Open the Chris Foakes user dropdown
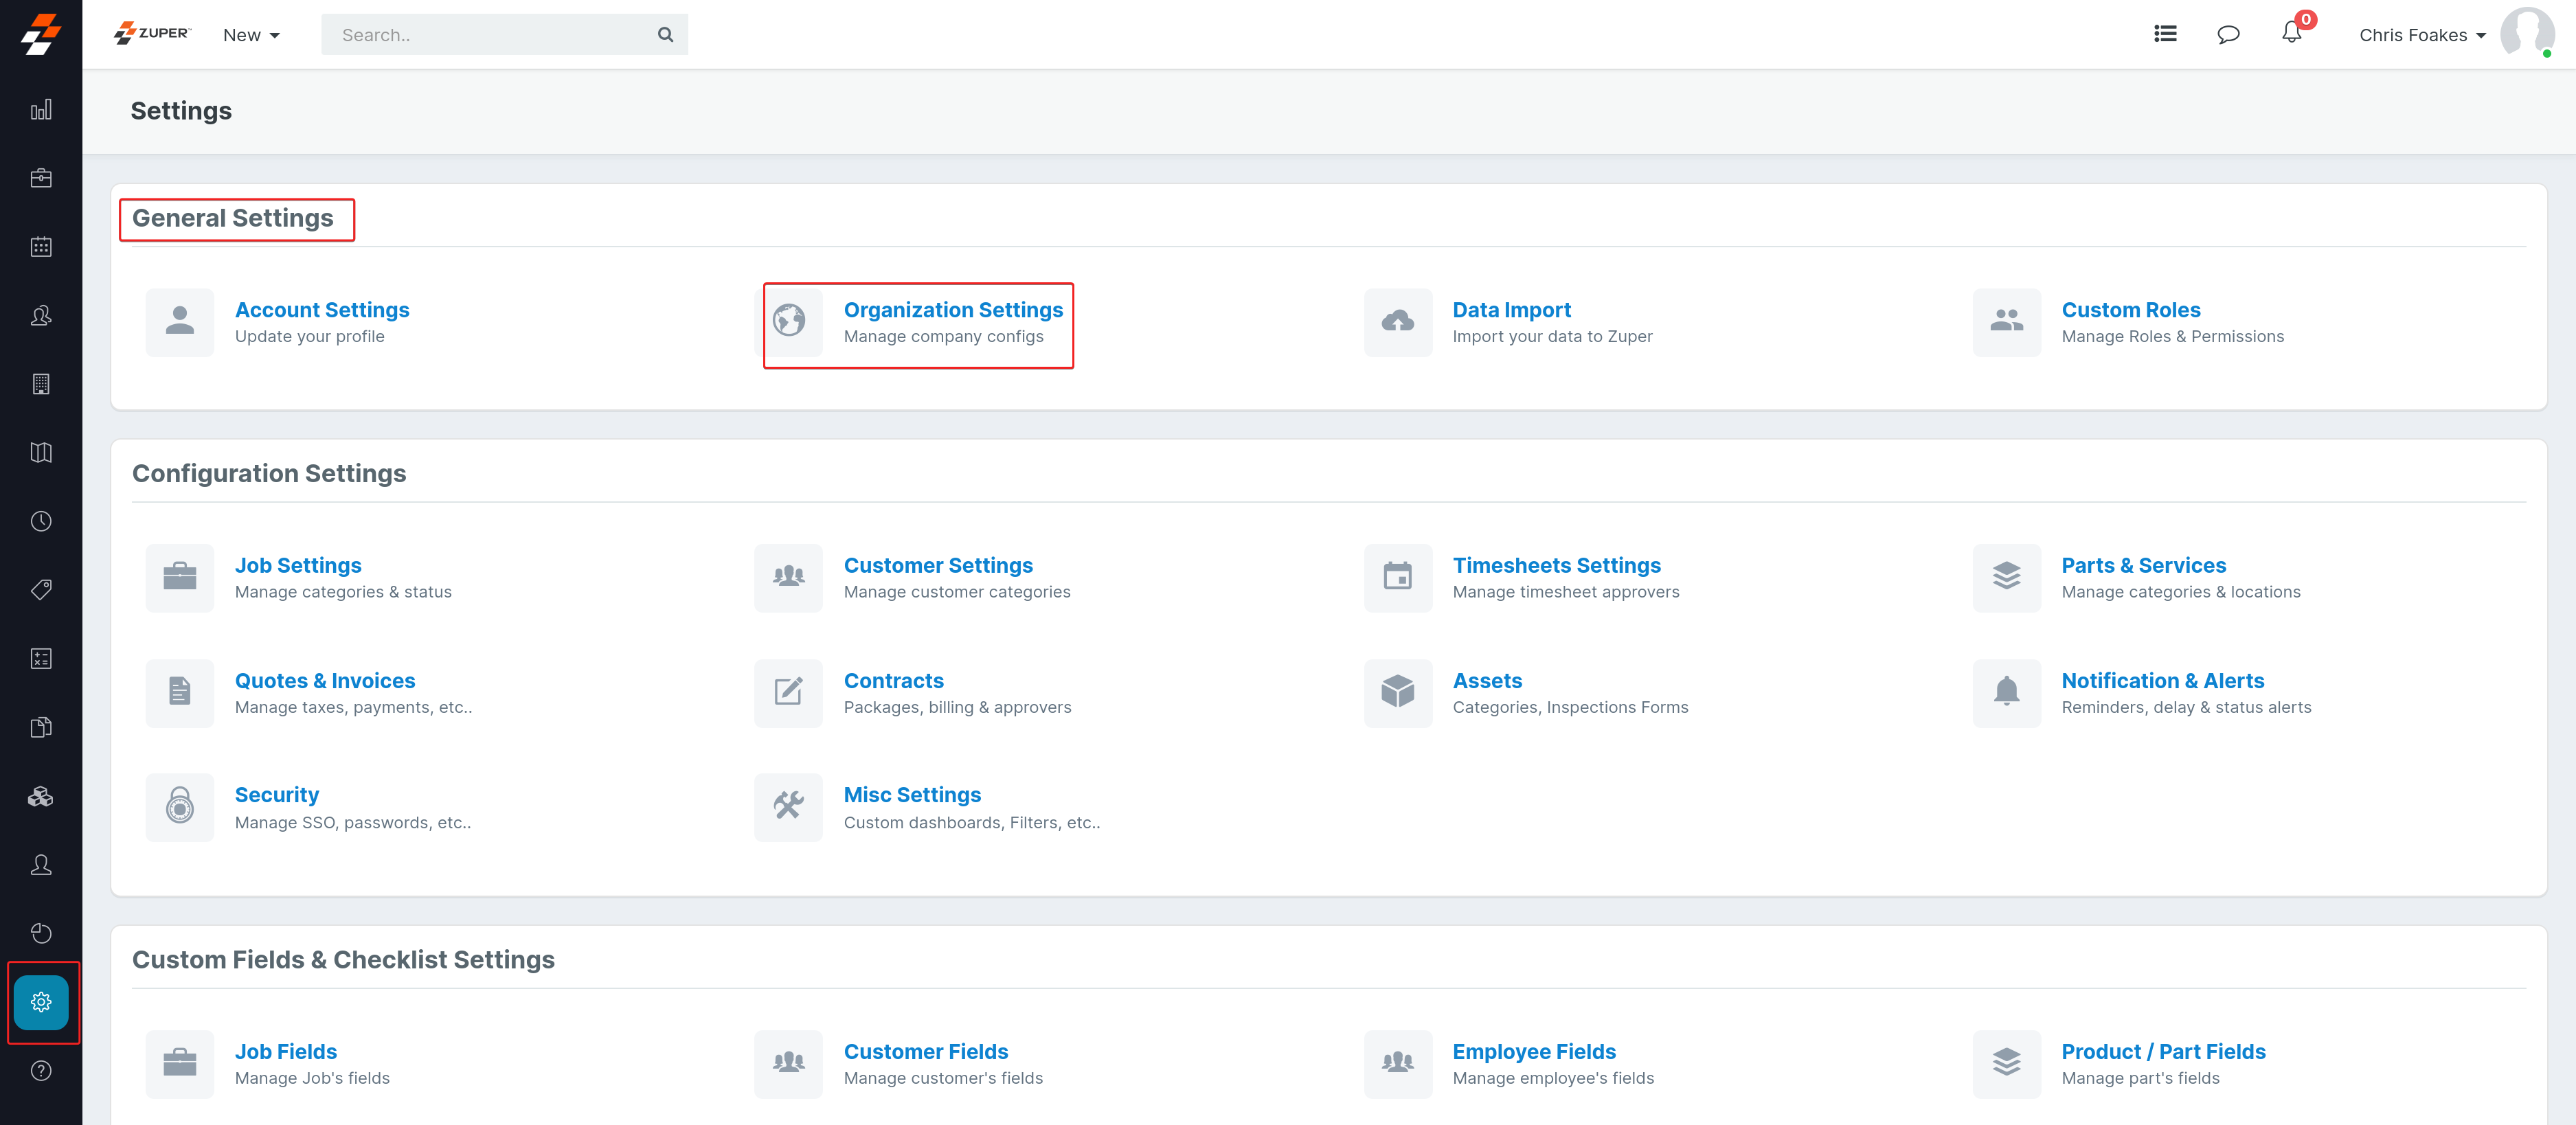Viewport: 2576px width, 1125px height. pyautogui.click(x=2422, y=35)
